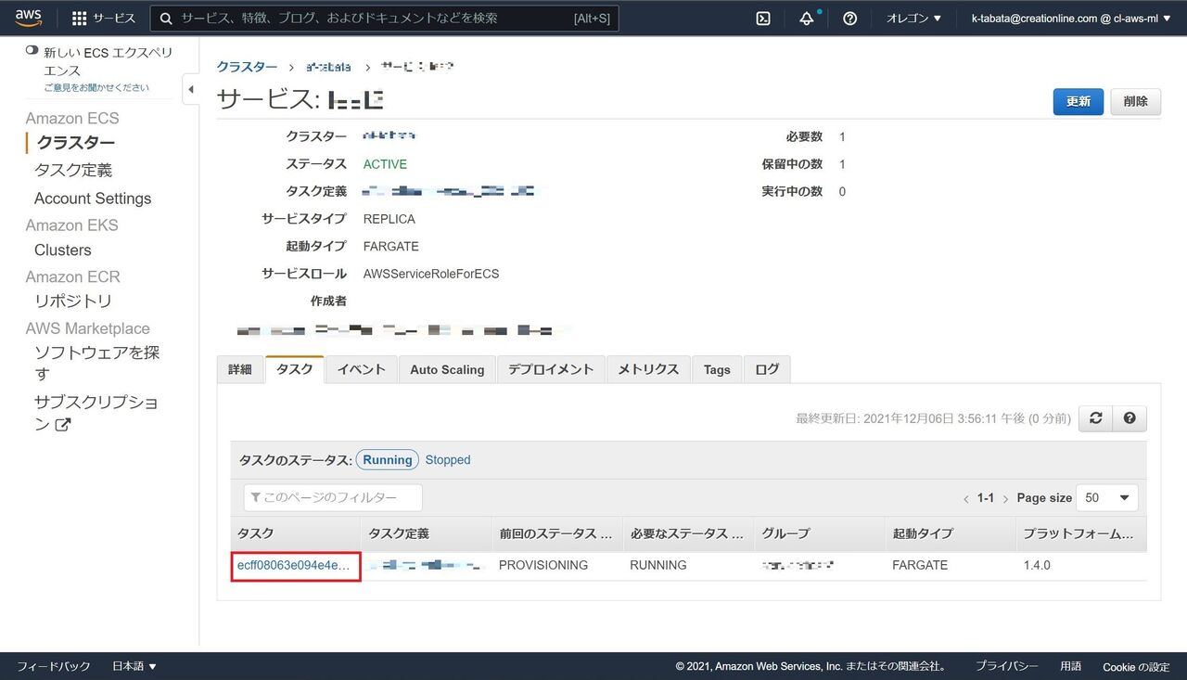
Task: Open the サービス grid menu
Action: coord(104,19)
